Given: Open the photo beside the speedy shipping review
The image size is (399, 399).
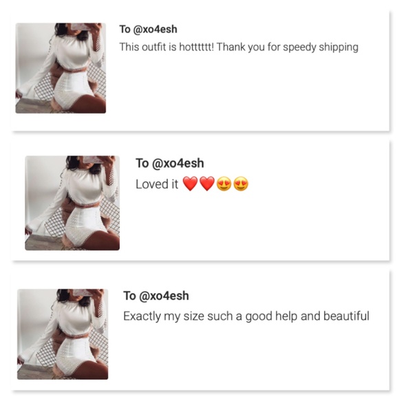Looking at the screenshot, I should click(x=61, y=68).
